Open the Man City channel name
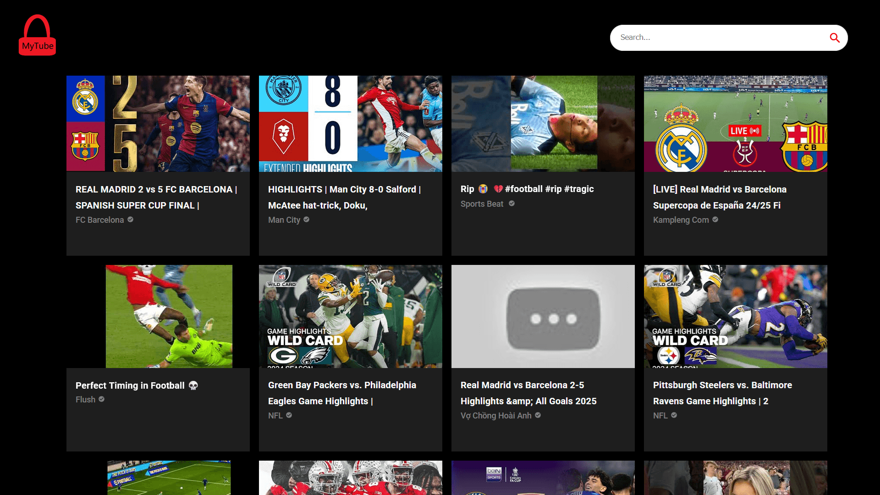880x495 pixels. click(x=284, y=220)
